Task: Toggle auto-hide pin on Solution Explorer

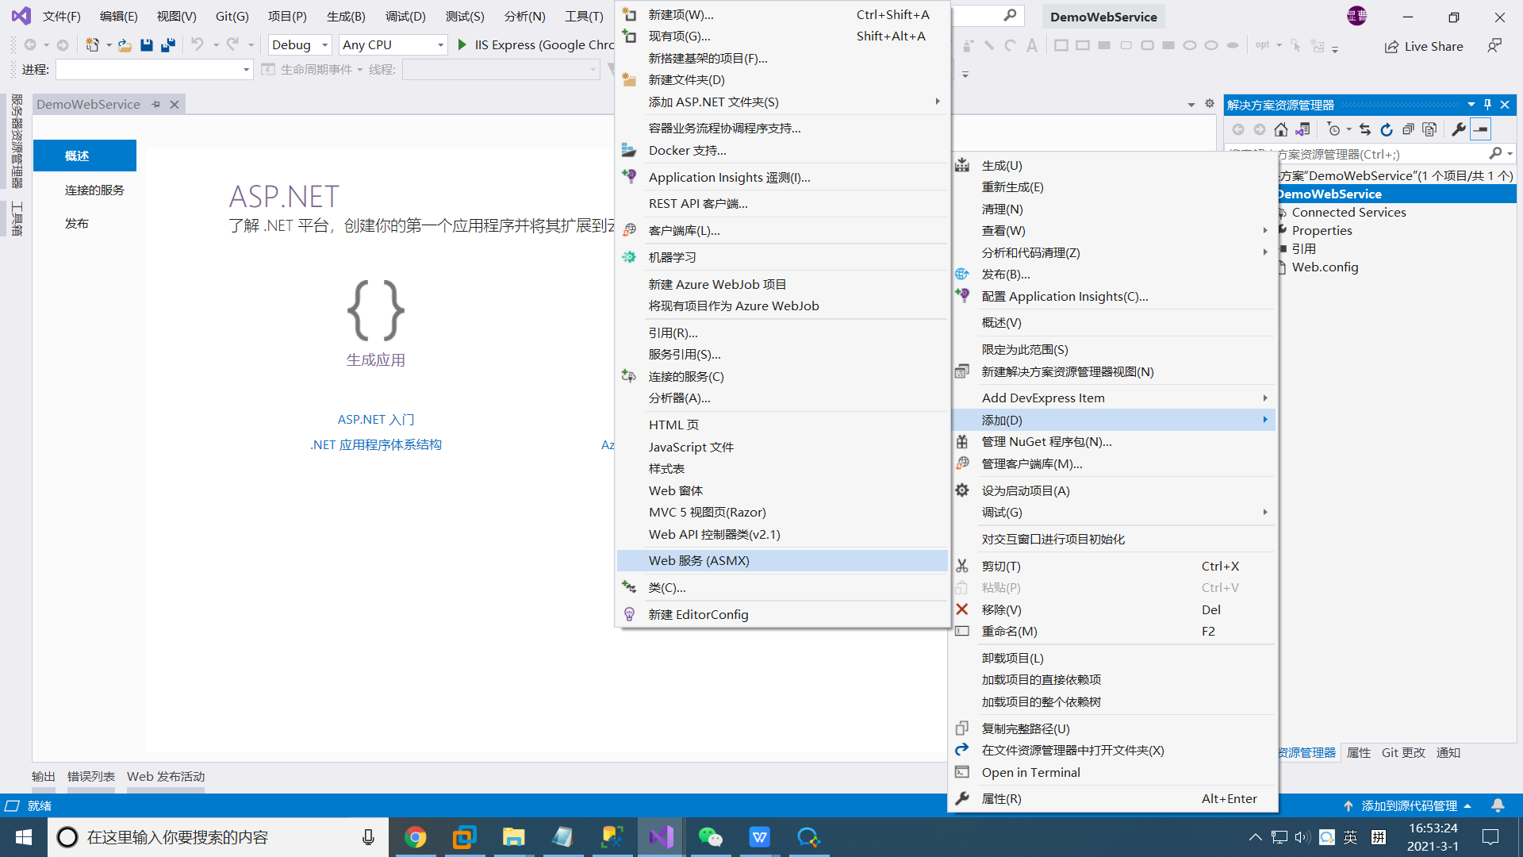Action: [1487, 104]
